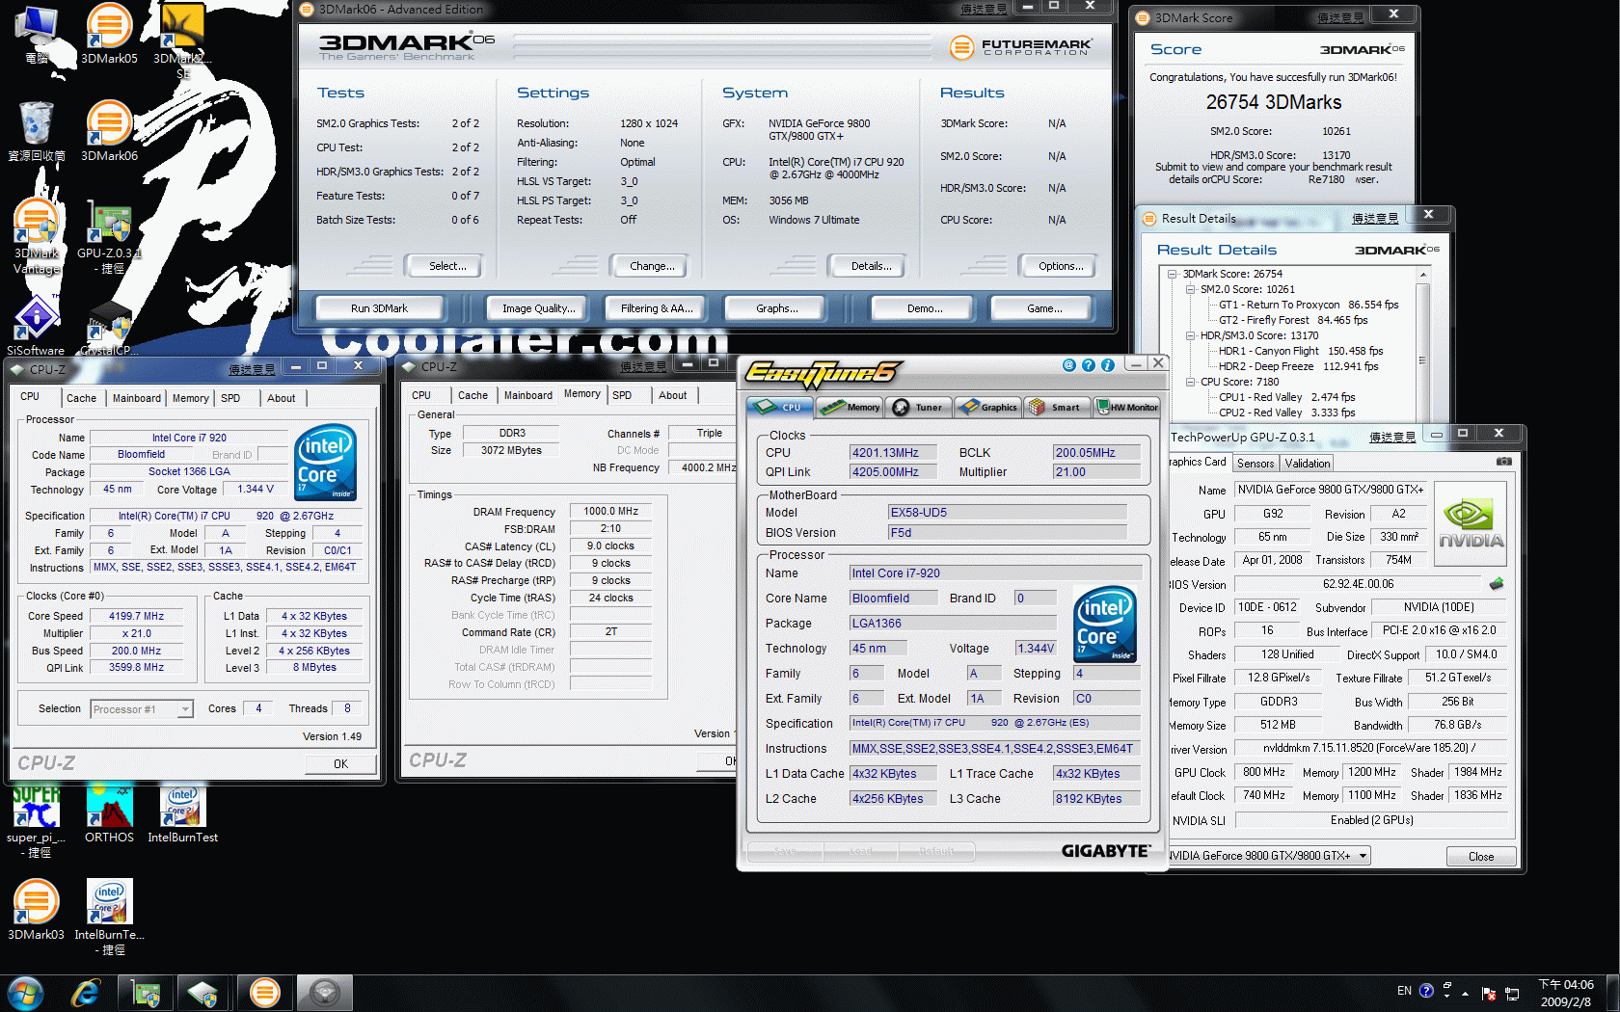Image resolution: width=1620 pixels, height=1012 pixels.
Task: Click the EasyTune6 info icon
Action: click(1107, 365)
